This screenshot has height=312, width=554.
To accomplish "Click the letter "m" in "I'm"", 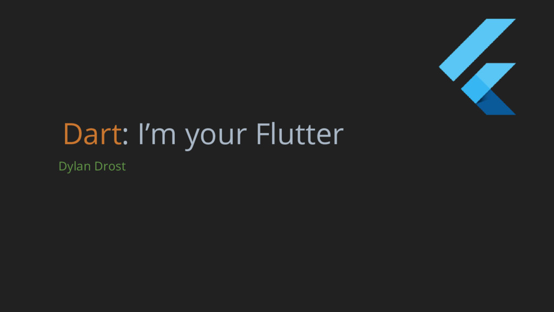I will pyautogui.click(x=163, y=136).
